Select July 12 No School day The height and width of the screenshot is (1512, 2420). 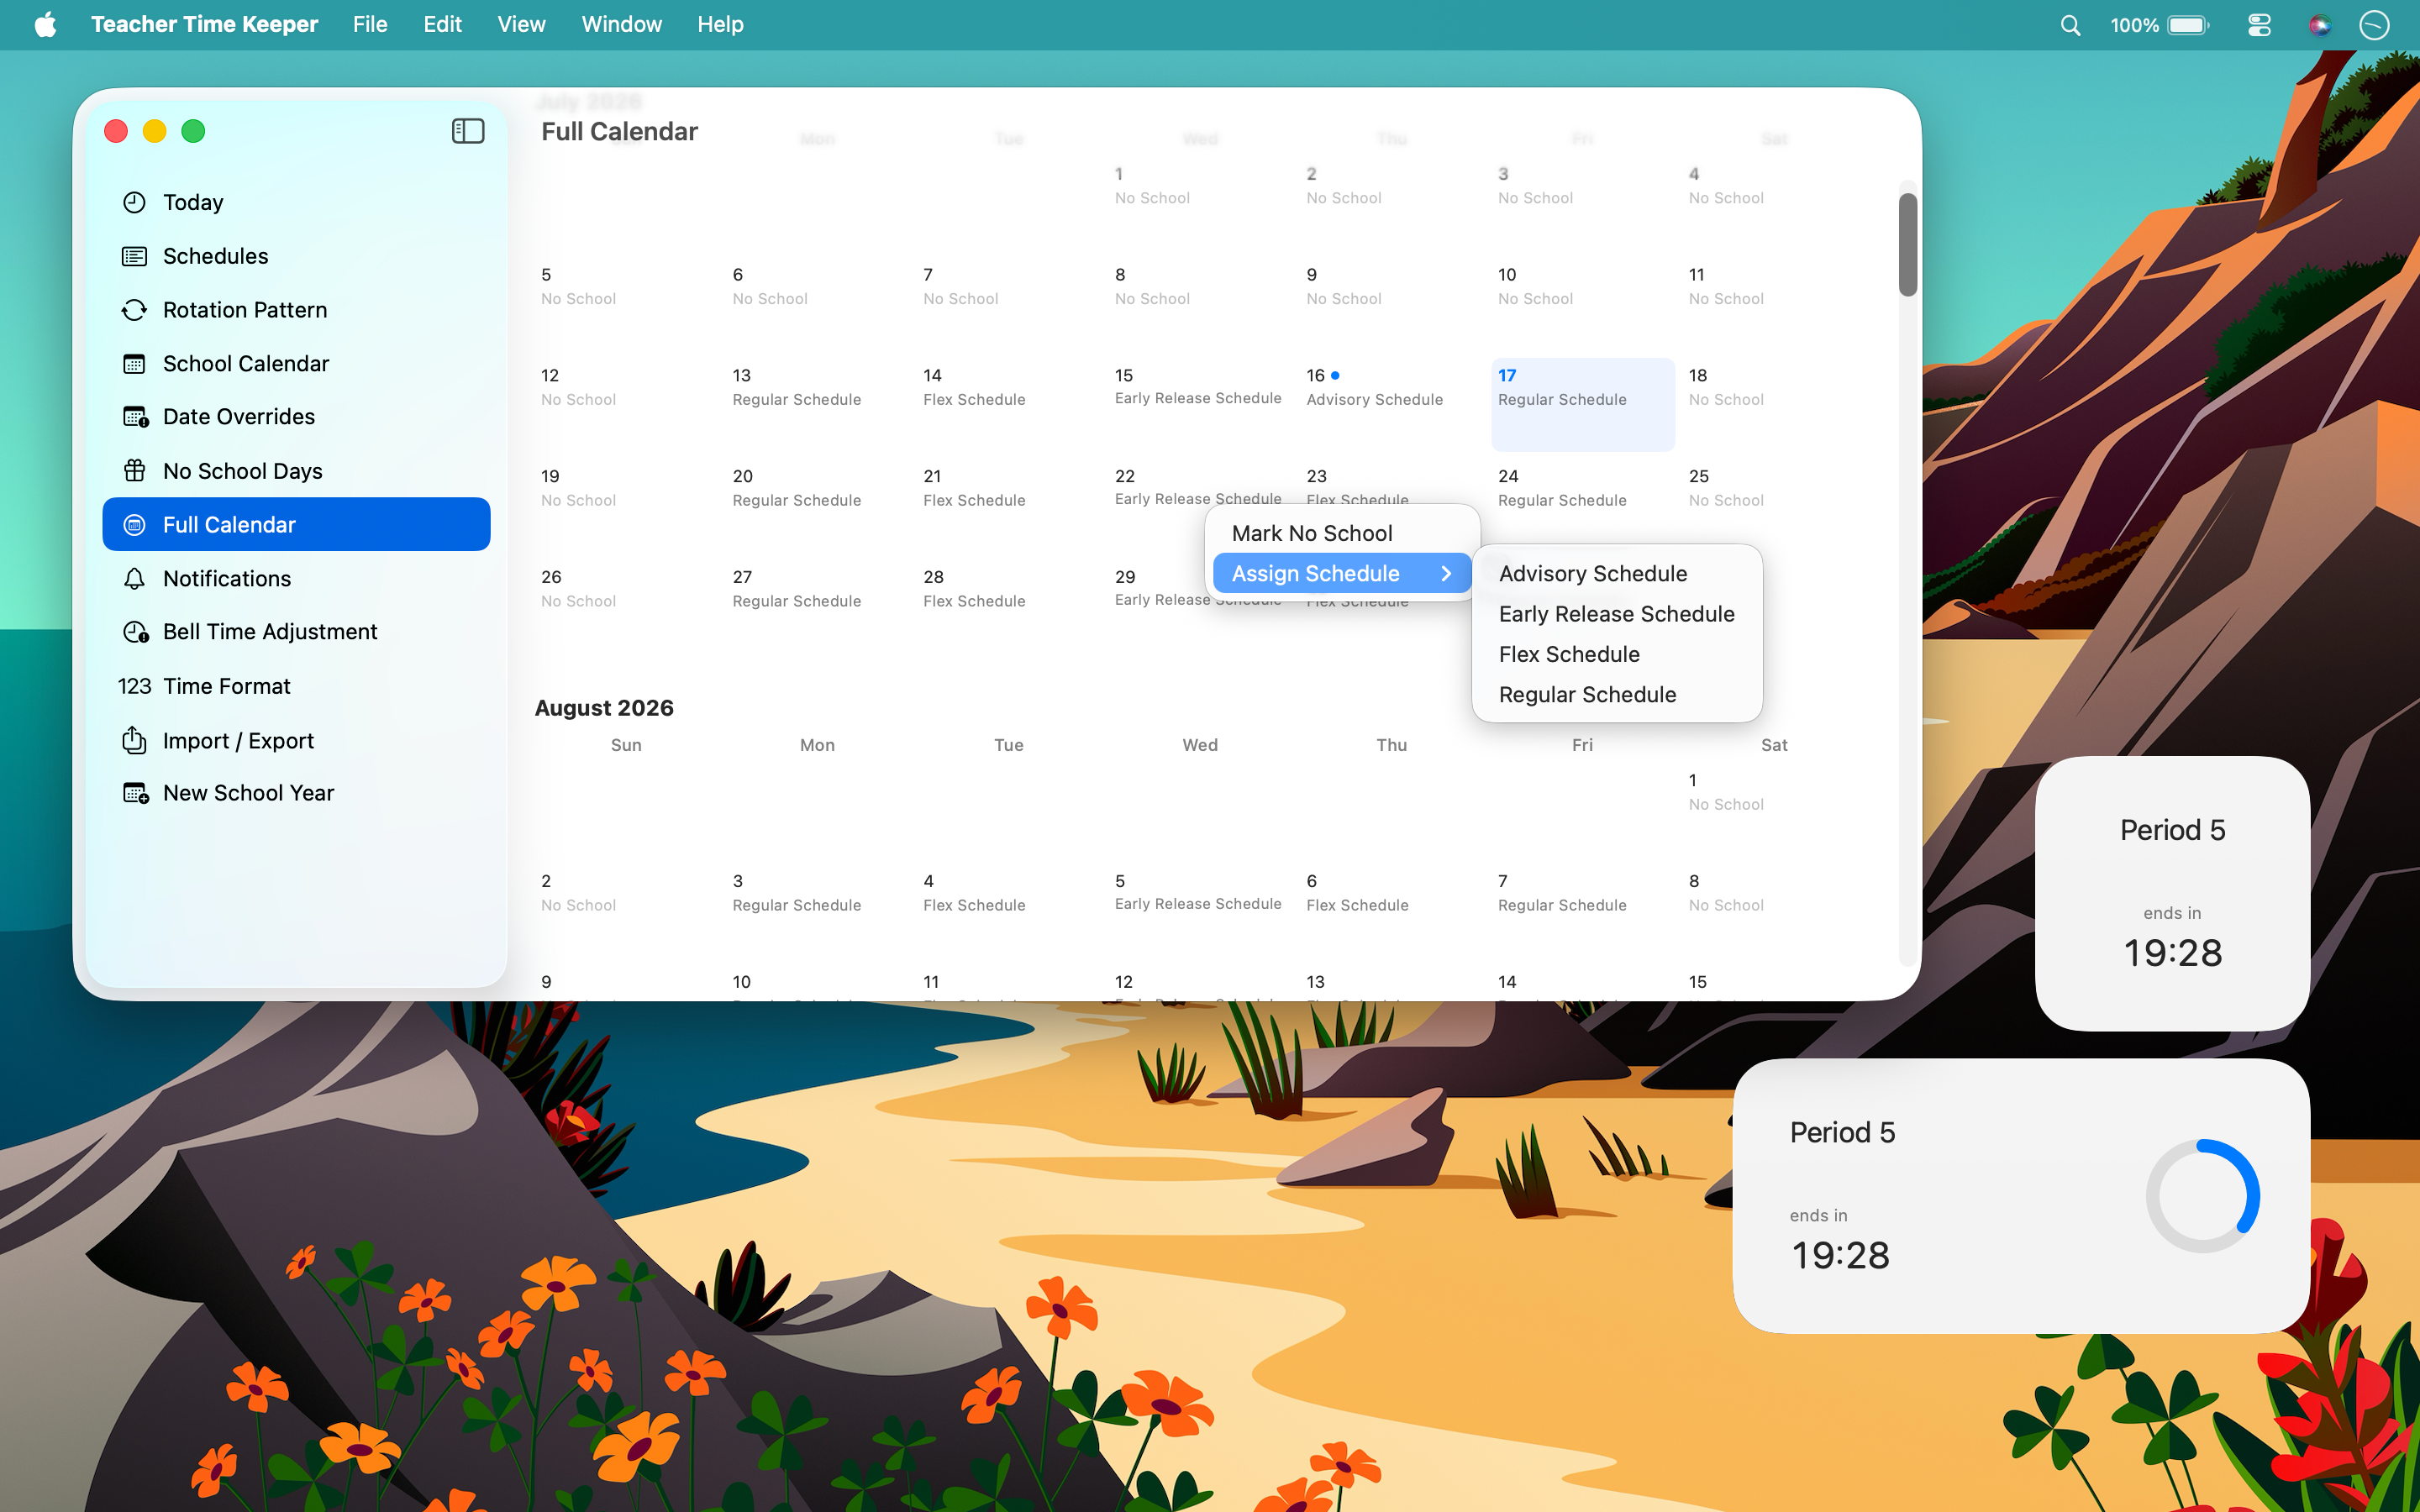626,404
